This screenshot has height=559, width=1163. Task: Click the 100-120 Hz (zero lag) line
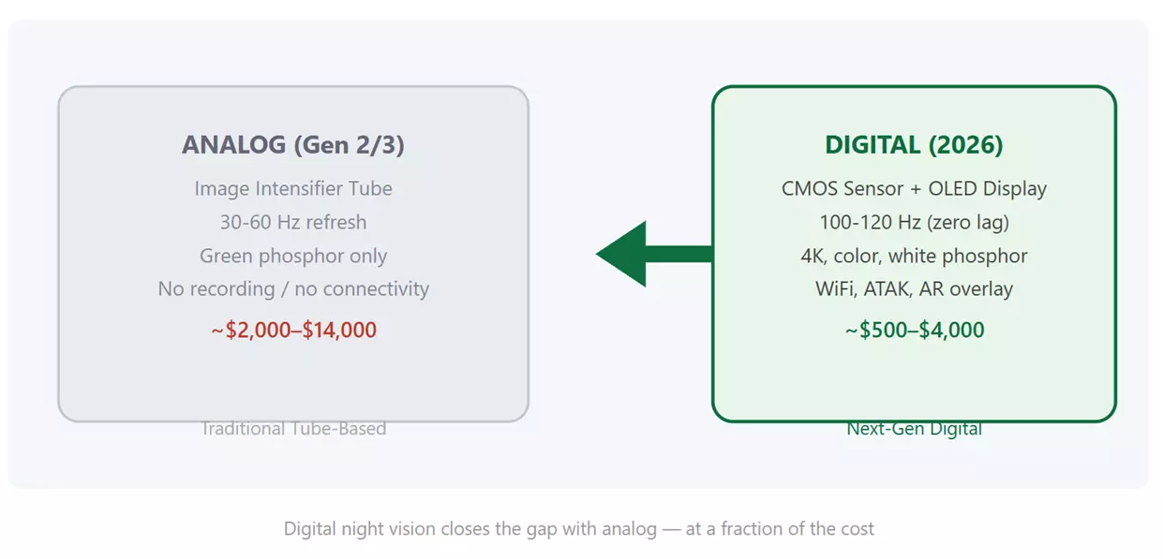[914, 222]
